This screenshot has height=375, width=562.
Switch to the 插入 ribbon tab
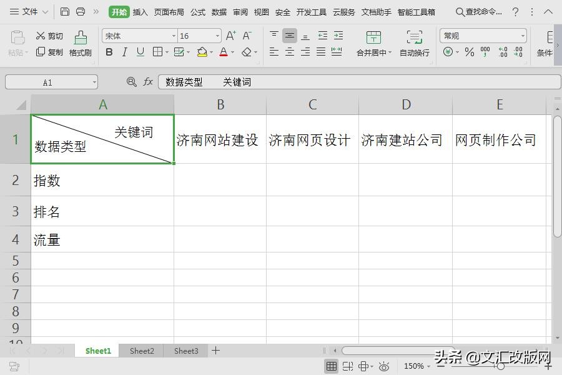click(x=140, y=11)
